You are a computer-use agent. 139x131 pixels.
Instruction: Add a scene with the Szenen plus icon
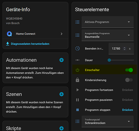(x=61, y=94)
